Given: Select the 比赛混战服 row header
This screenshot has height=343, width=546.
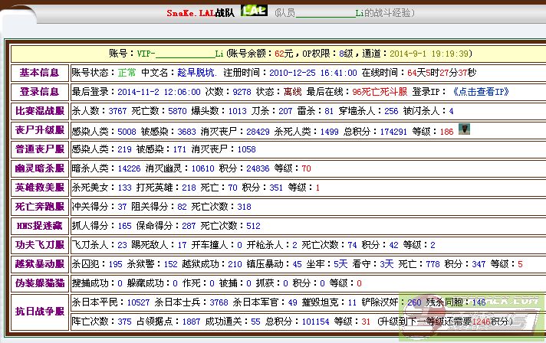Looking at the screenshot, I should click(x=38, y=111).
